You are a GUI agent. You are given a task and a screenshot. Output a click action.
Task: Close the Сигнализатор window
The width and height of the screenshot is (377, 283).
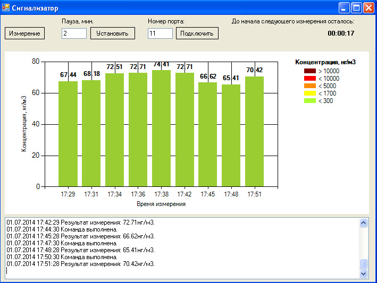[x=368, y=7]
